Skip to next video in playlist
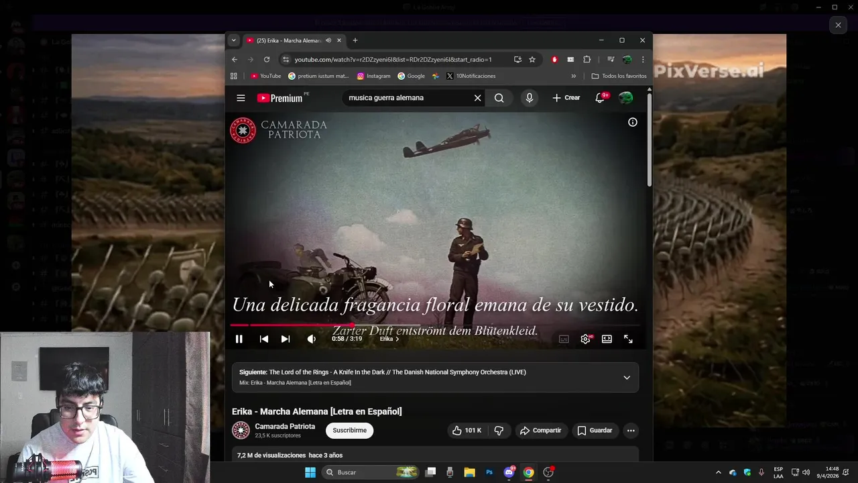The width and height of the screenshot is (858, 483). [286, 339]
